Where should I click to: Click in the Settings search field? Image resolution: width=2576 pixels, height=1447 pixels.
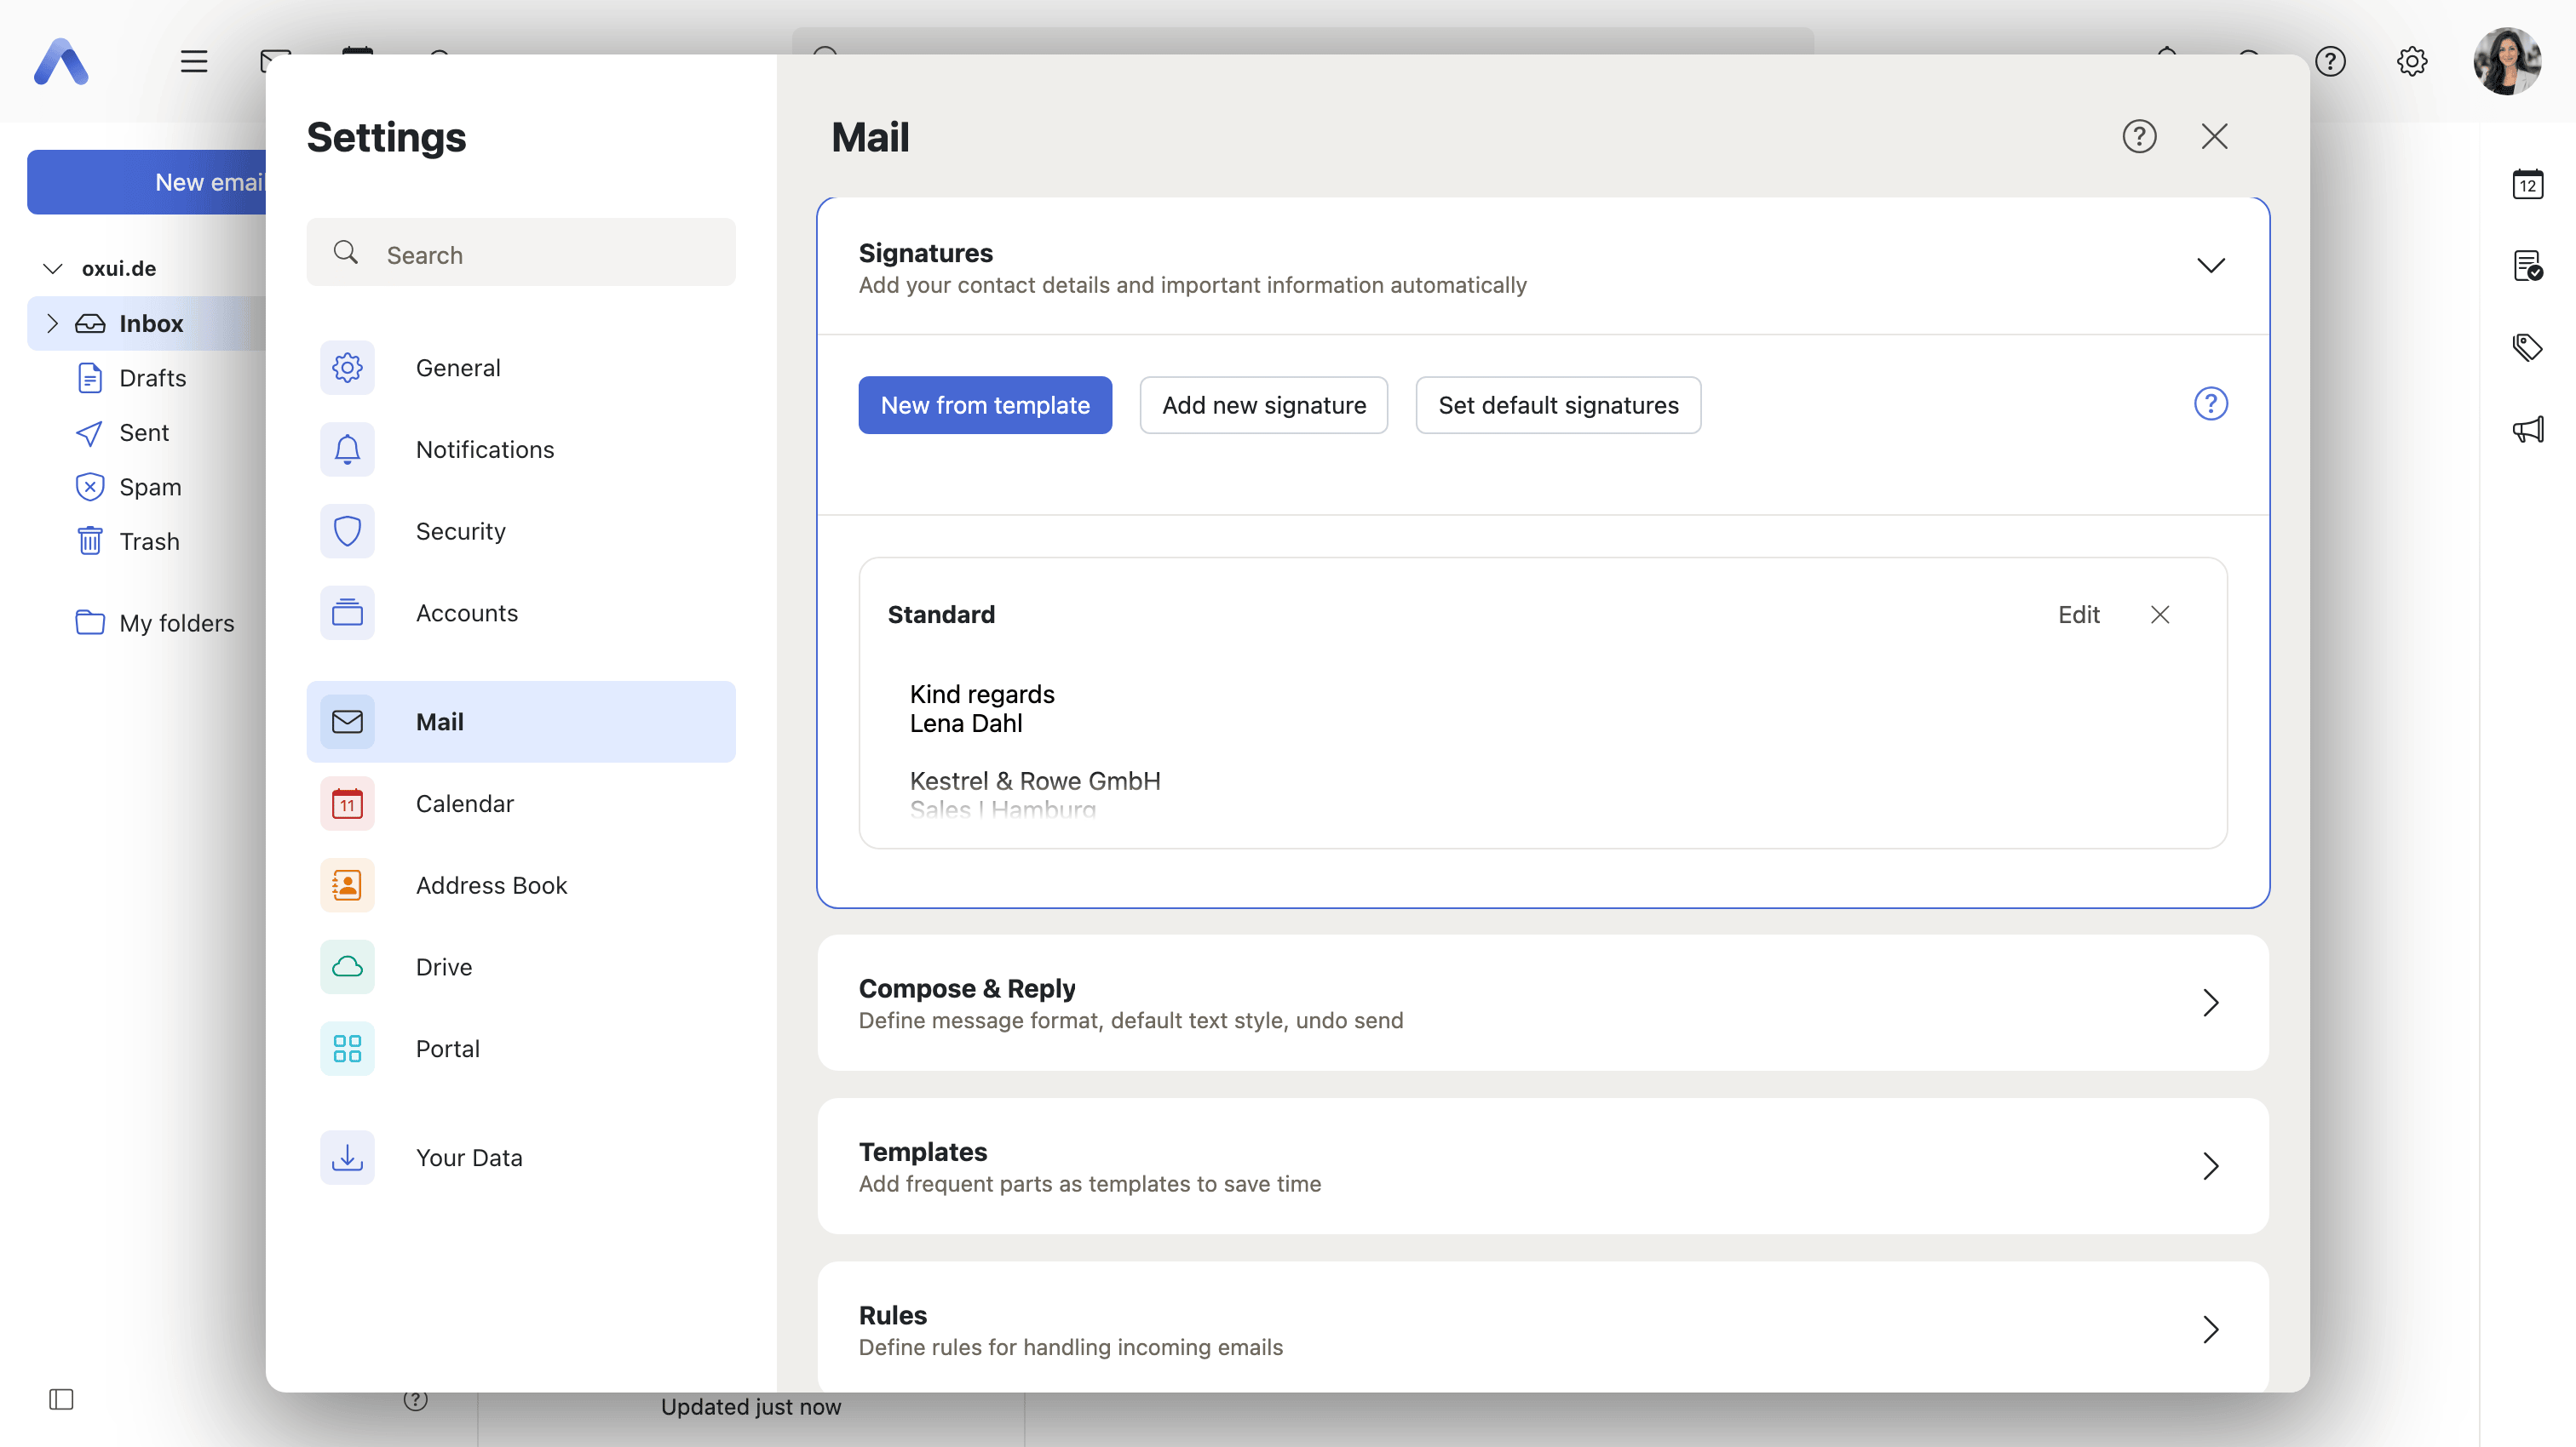point(520,254)
